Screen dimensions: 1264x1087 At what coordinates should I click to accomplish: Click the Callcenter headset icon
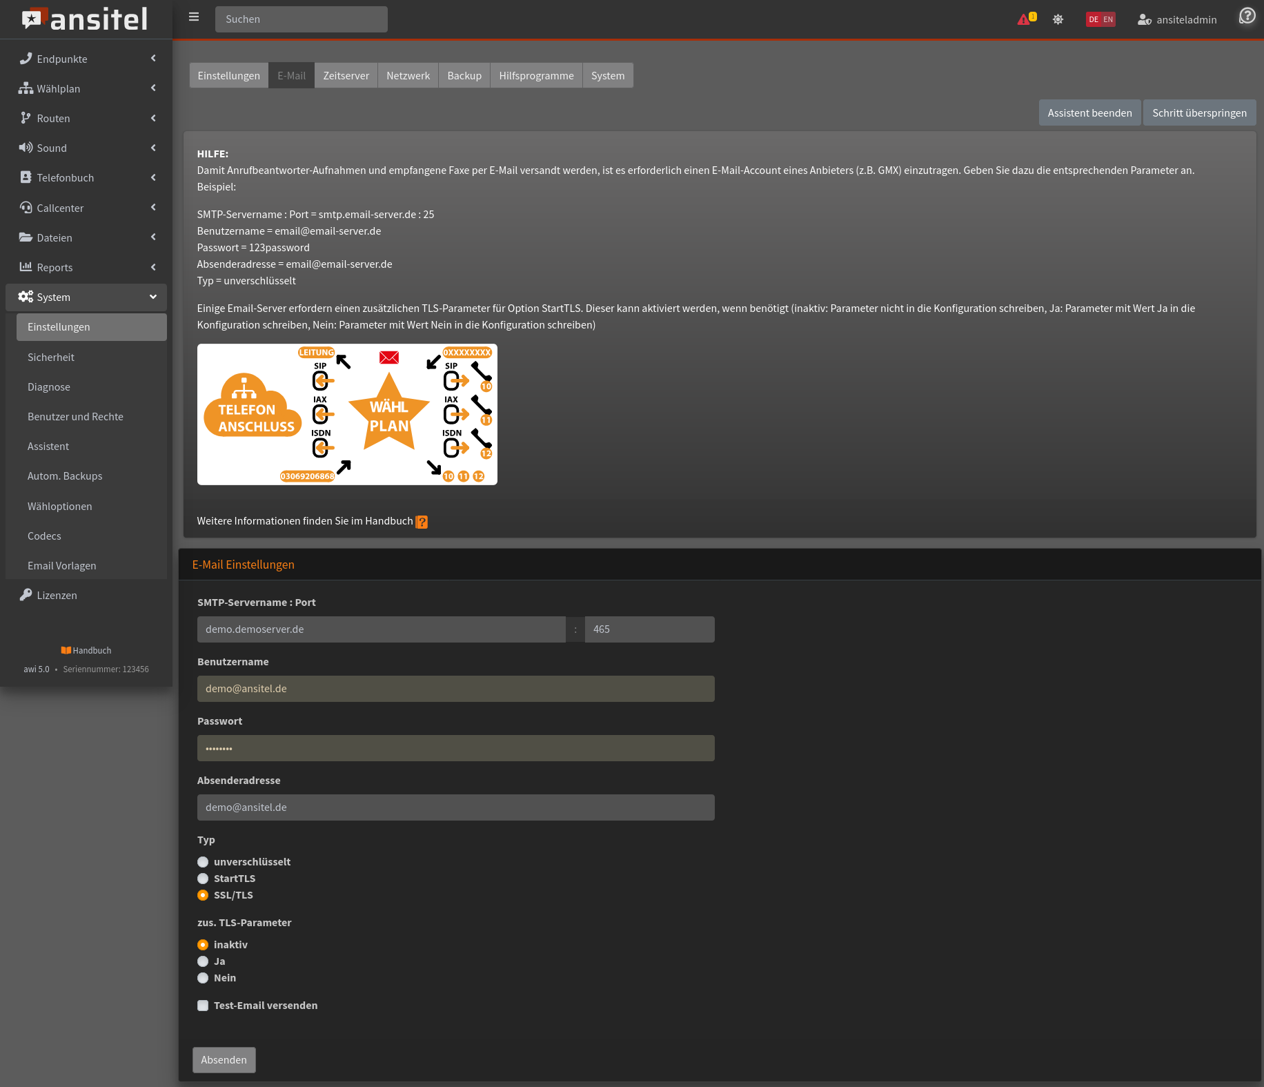26,208
